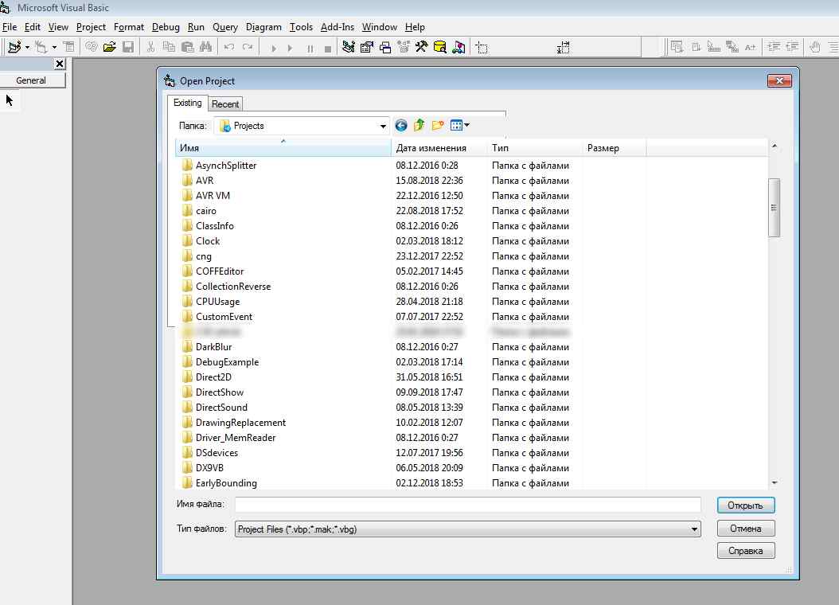The image size is (839, 605).
Task: Sort the file list by the Имя column
Action: tap(283, 148)
